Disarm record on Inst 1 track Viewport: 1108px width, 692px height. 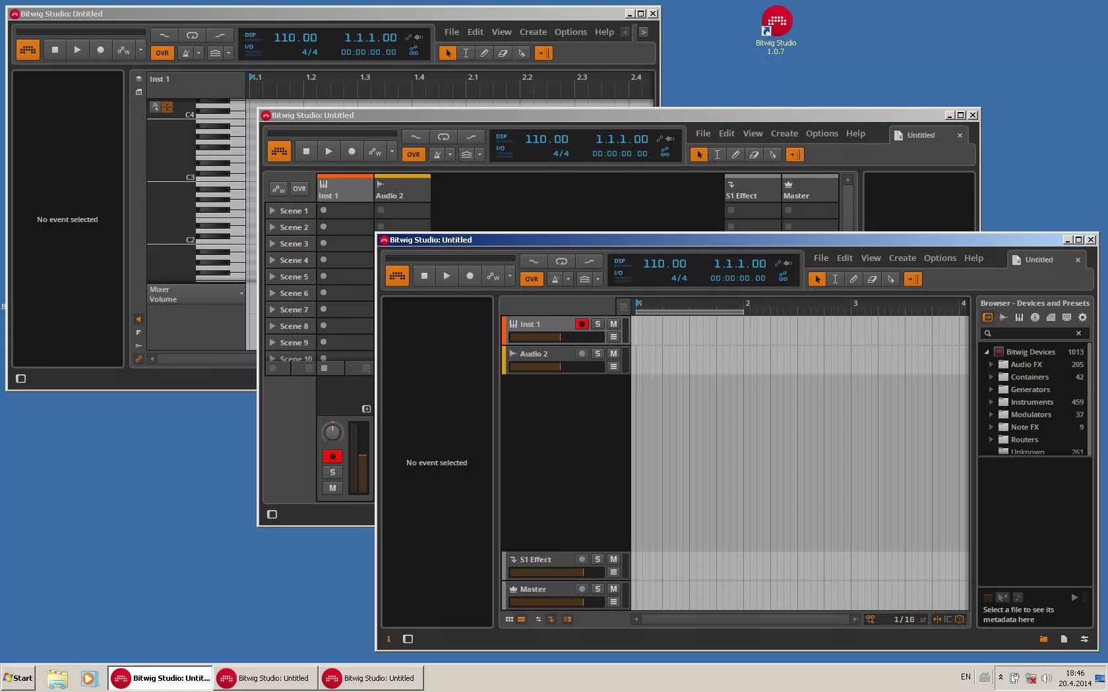(582, 324)
